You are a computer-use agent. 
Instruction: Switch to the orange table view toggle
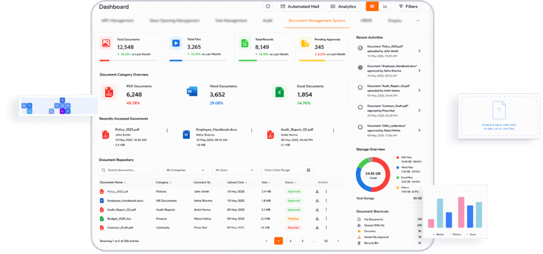[372, 6]
